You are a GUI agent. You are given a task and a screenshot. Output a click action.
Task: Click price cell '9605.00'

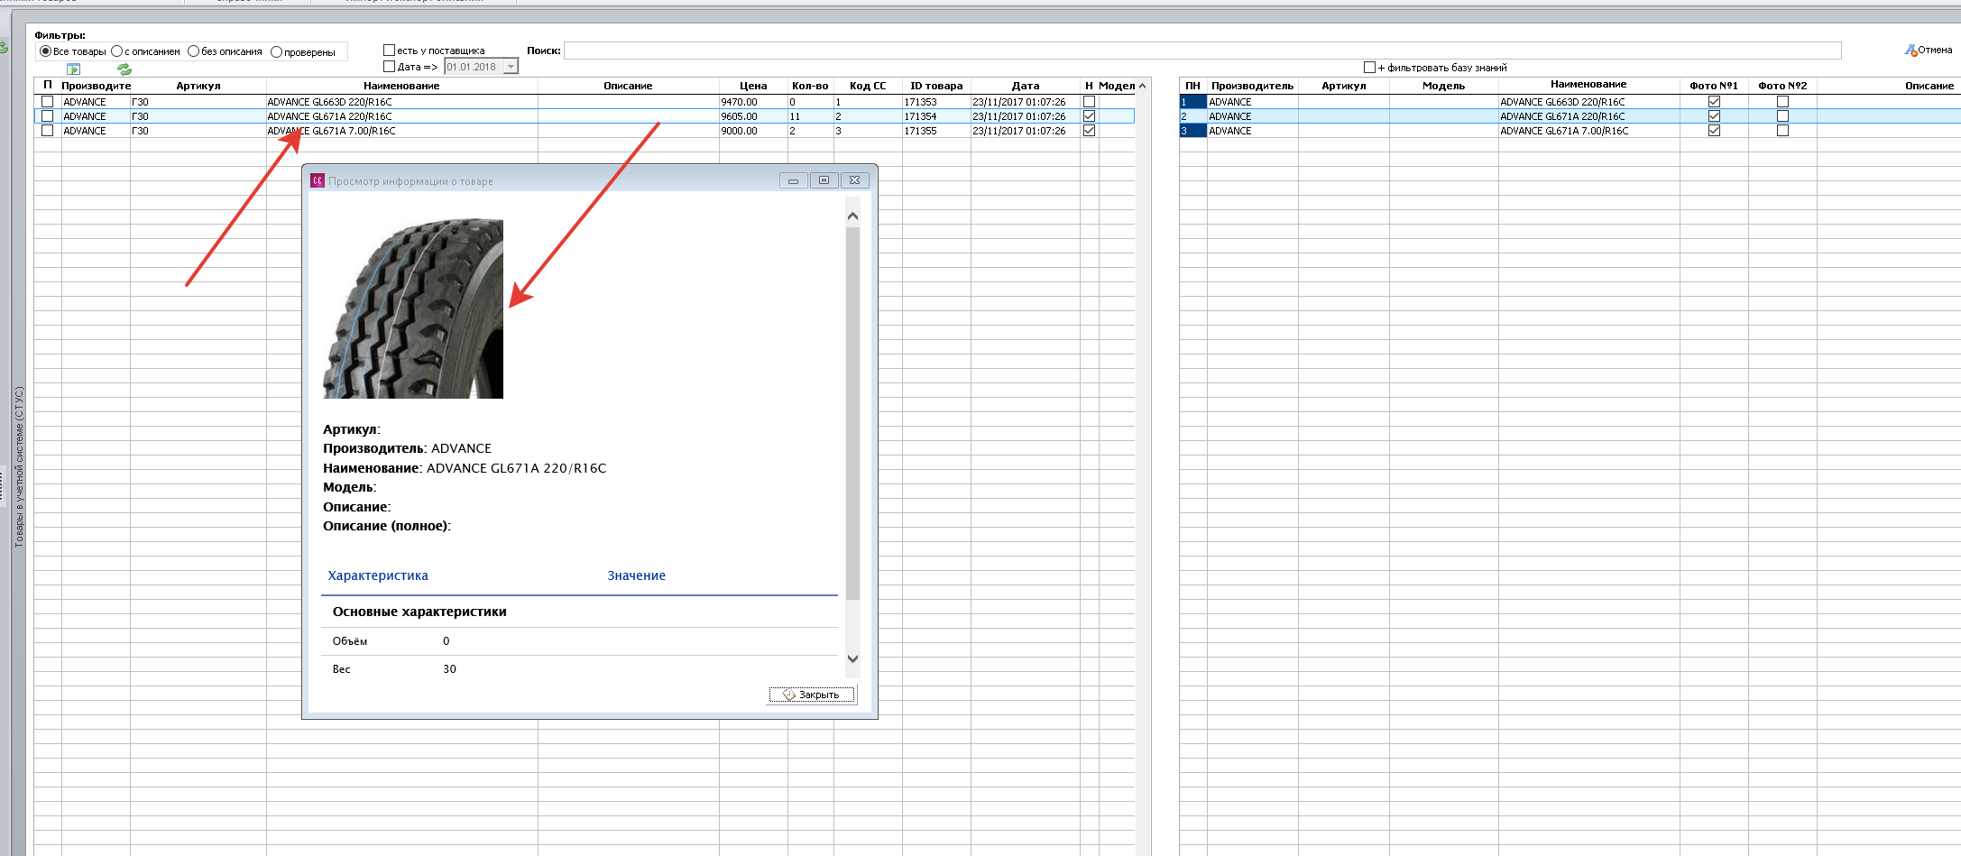click(754, 116)
